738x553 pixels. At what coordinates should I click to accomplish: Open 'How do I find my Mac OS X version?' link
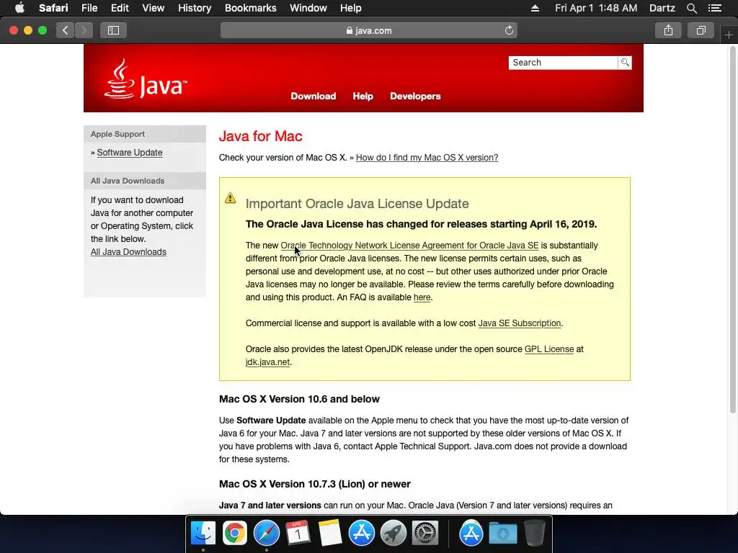point(427,158)
